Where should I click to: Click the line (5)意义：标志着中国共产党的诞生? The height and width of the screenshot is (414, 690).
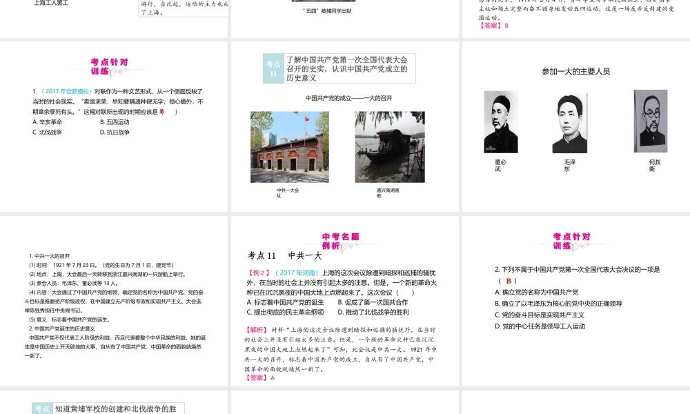pos(70,320)
